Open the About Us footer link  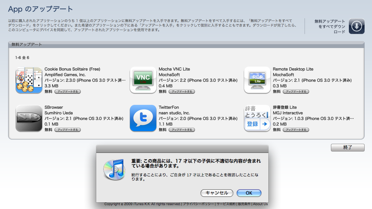260,204
